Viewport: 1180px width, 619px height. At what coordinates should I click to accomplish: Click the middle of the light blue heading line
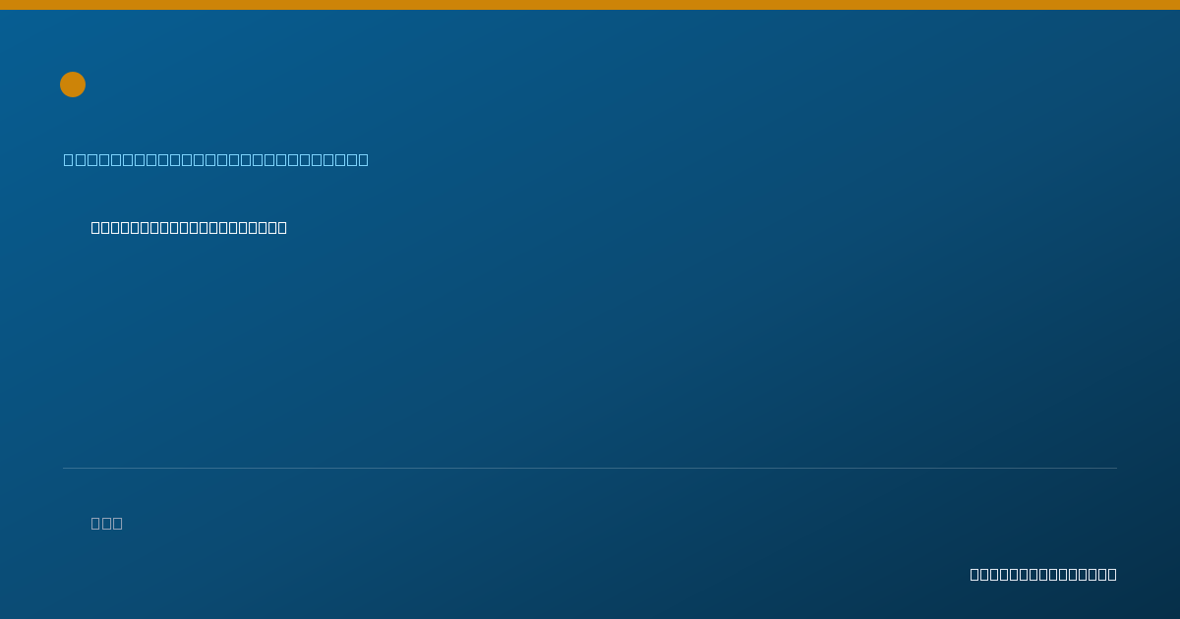pyautogui.click(x=216, y=159)
